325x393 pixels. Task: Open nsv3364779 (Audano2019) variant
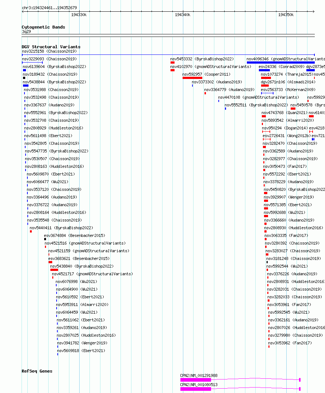[x=229, y=90]
